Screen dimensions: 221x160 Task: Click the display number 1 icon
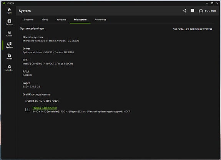[x=28, y=109]
